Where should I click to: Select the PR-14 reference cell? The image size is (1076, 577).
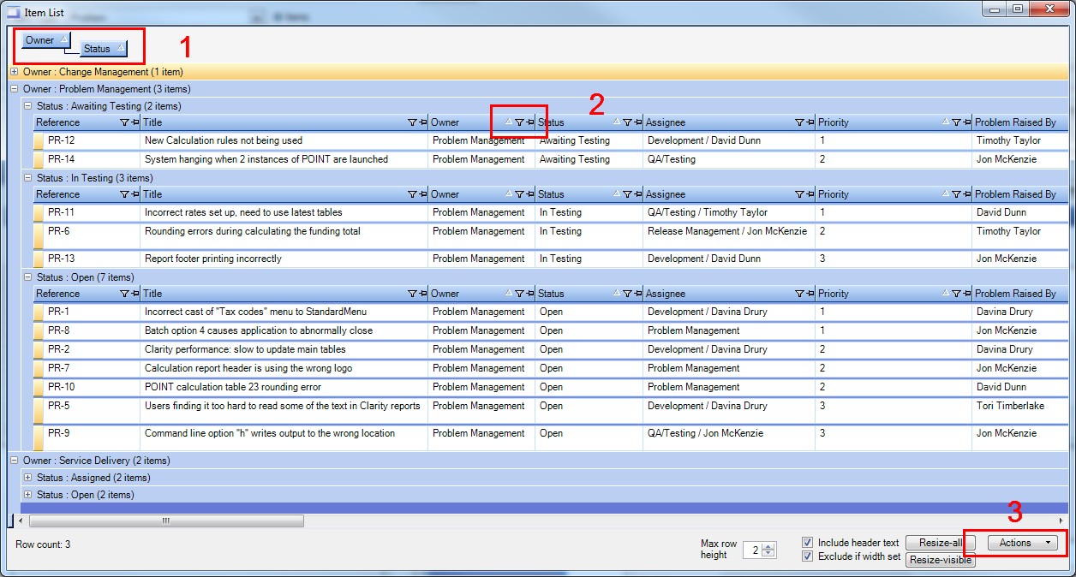tap(90, 159)
